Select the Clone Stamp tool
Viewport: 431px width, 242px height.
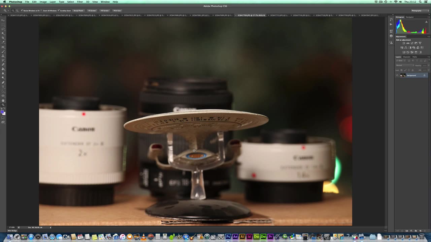point(3,56)
